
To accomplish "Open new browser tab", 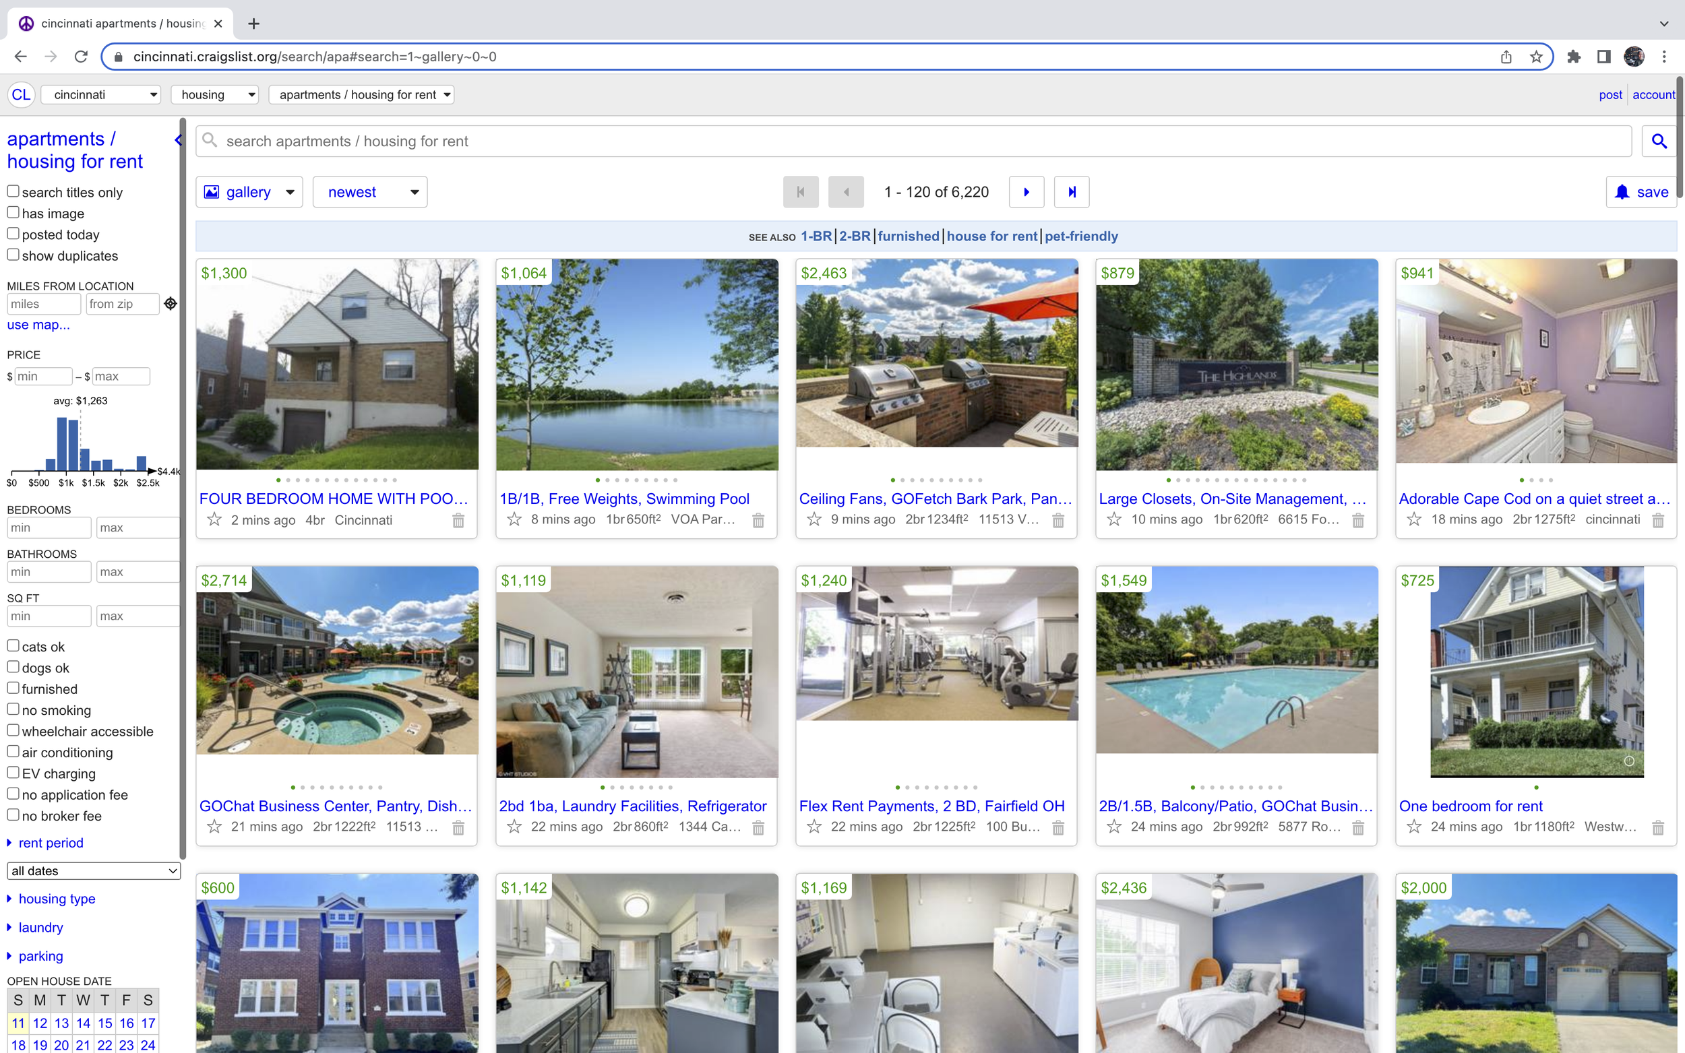I will [x=254, y=24].
